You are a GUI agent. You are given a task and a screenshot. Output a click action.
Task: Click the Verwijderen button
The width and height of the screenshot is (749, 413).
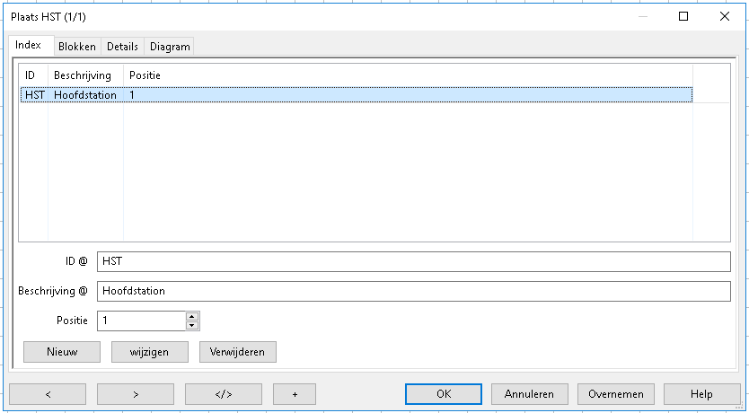(237, 351)
